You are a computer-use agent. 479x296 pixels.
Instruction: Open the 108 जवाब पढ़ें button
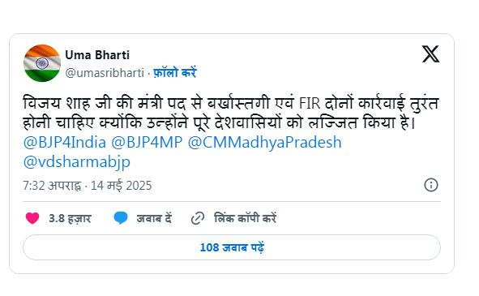232,247
